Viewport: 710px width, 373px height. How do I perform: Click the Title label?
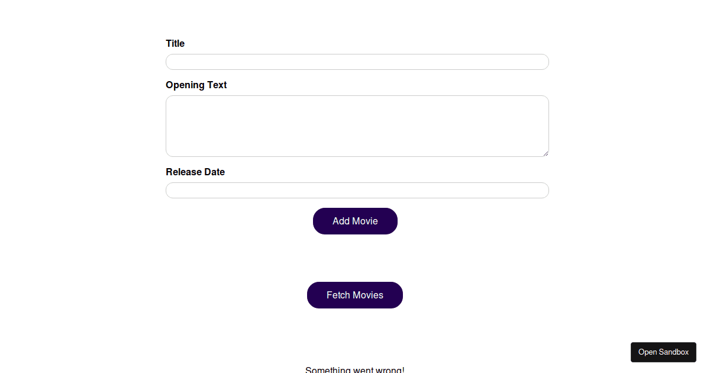tap(175, 44)
